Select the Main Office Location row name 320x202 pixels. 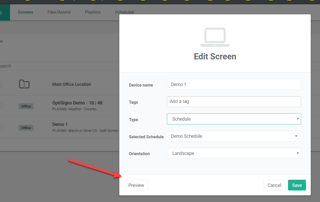pos(72,84)
